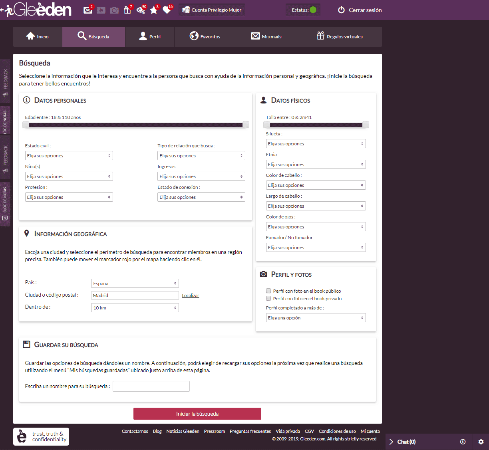Image resolution: width=489 pixels, height=450 pixels.
Task: Open País dropdown showing España
Action: [135, 283]
